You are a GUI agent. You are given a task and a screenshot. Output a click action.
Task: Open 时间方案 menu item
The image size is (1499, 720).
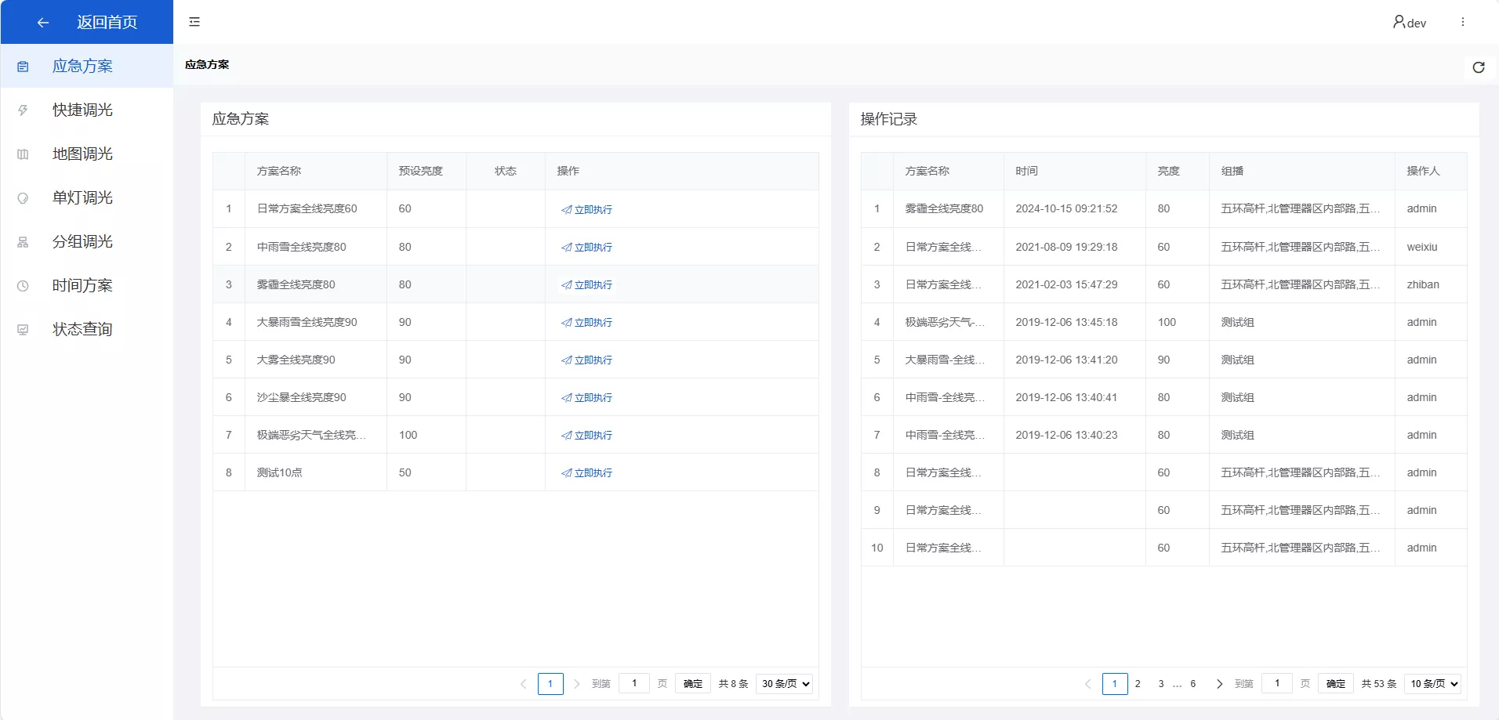pos(86,285)
